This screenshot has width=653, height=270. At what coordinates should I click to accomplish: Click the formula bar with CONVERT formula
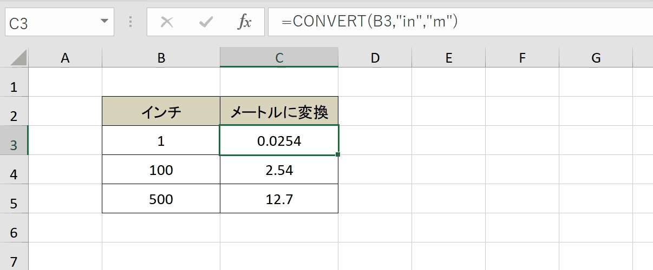coord(460,22)
